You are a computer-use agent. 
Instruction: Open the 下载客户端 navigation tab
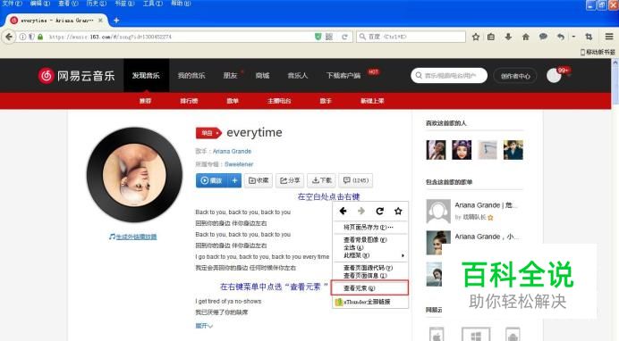pyautogui.click(x=343, y=76)
